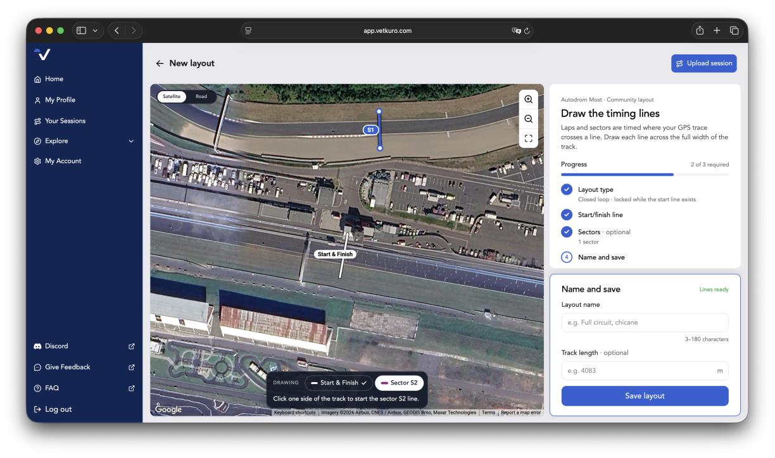
Task: Click the Start/finish line step checkmark
Action: pos(567,214)
